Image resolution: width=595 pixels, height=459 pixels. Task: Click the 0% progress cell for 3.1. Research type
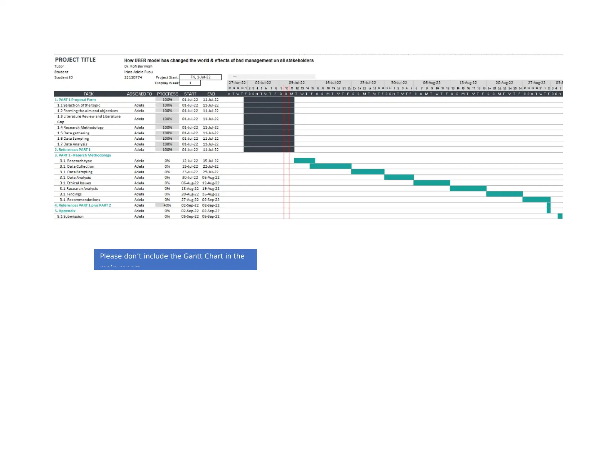[x=167, y=161]
